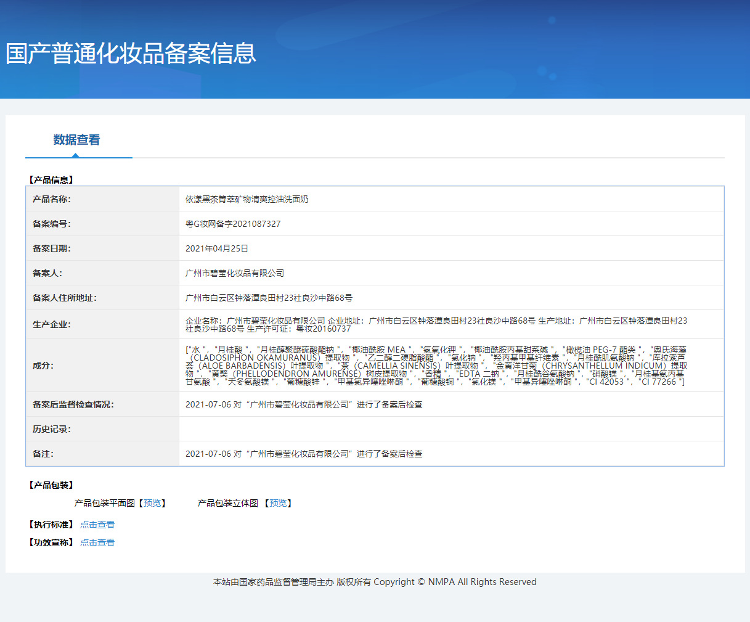Click the 备注 value text
Image resolution: width=750 pixels, height=622 pixels.
(x=304, y=454)
